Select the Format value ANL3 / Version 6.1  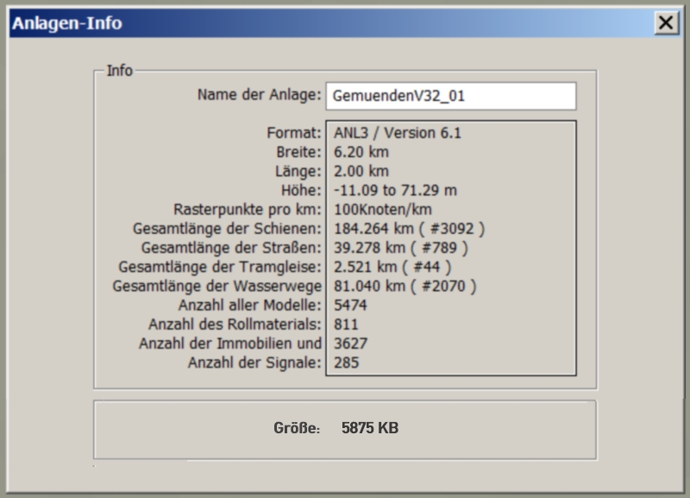398,133
